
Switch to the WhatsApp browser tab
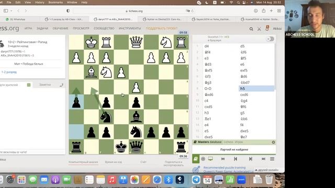coord(15,19)
